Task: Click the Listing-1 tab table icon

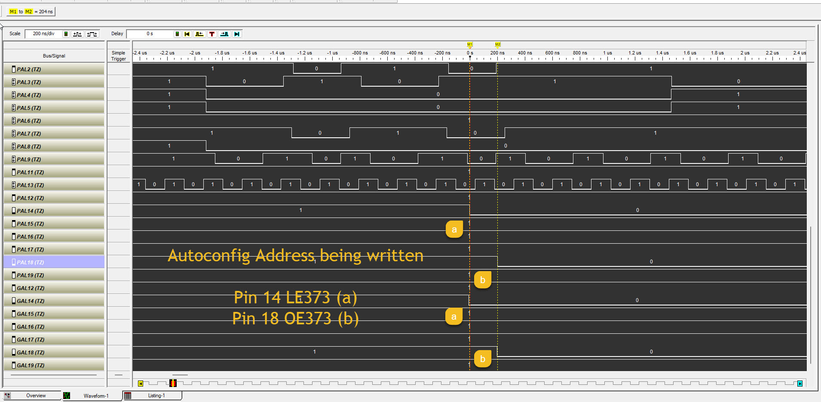Action: click(128, 396)
